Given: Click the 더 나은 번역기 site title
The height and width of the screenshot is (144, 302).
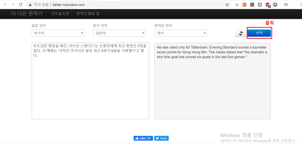Looking at the screenshot, I should point(27,14).
